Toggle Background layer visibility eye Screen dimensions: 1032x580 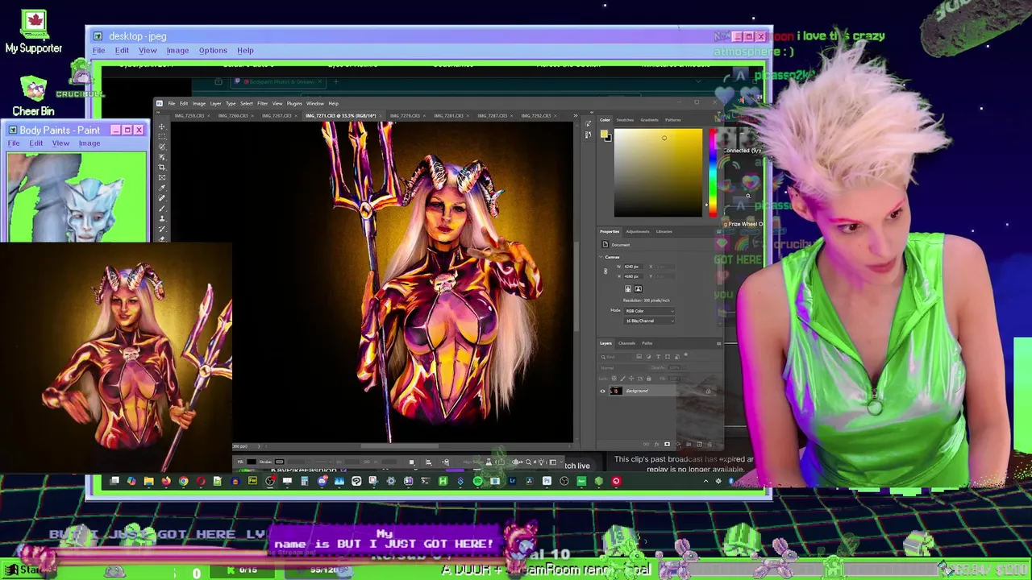(x=602, y=391)
